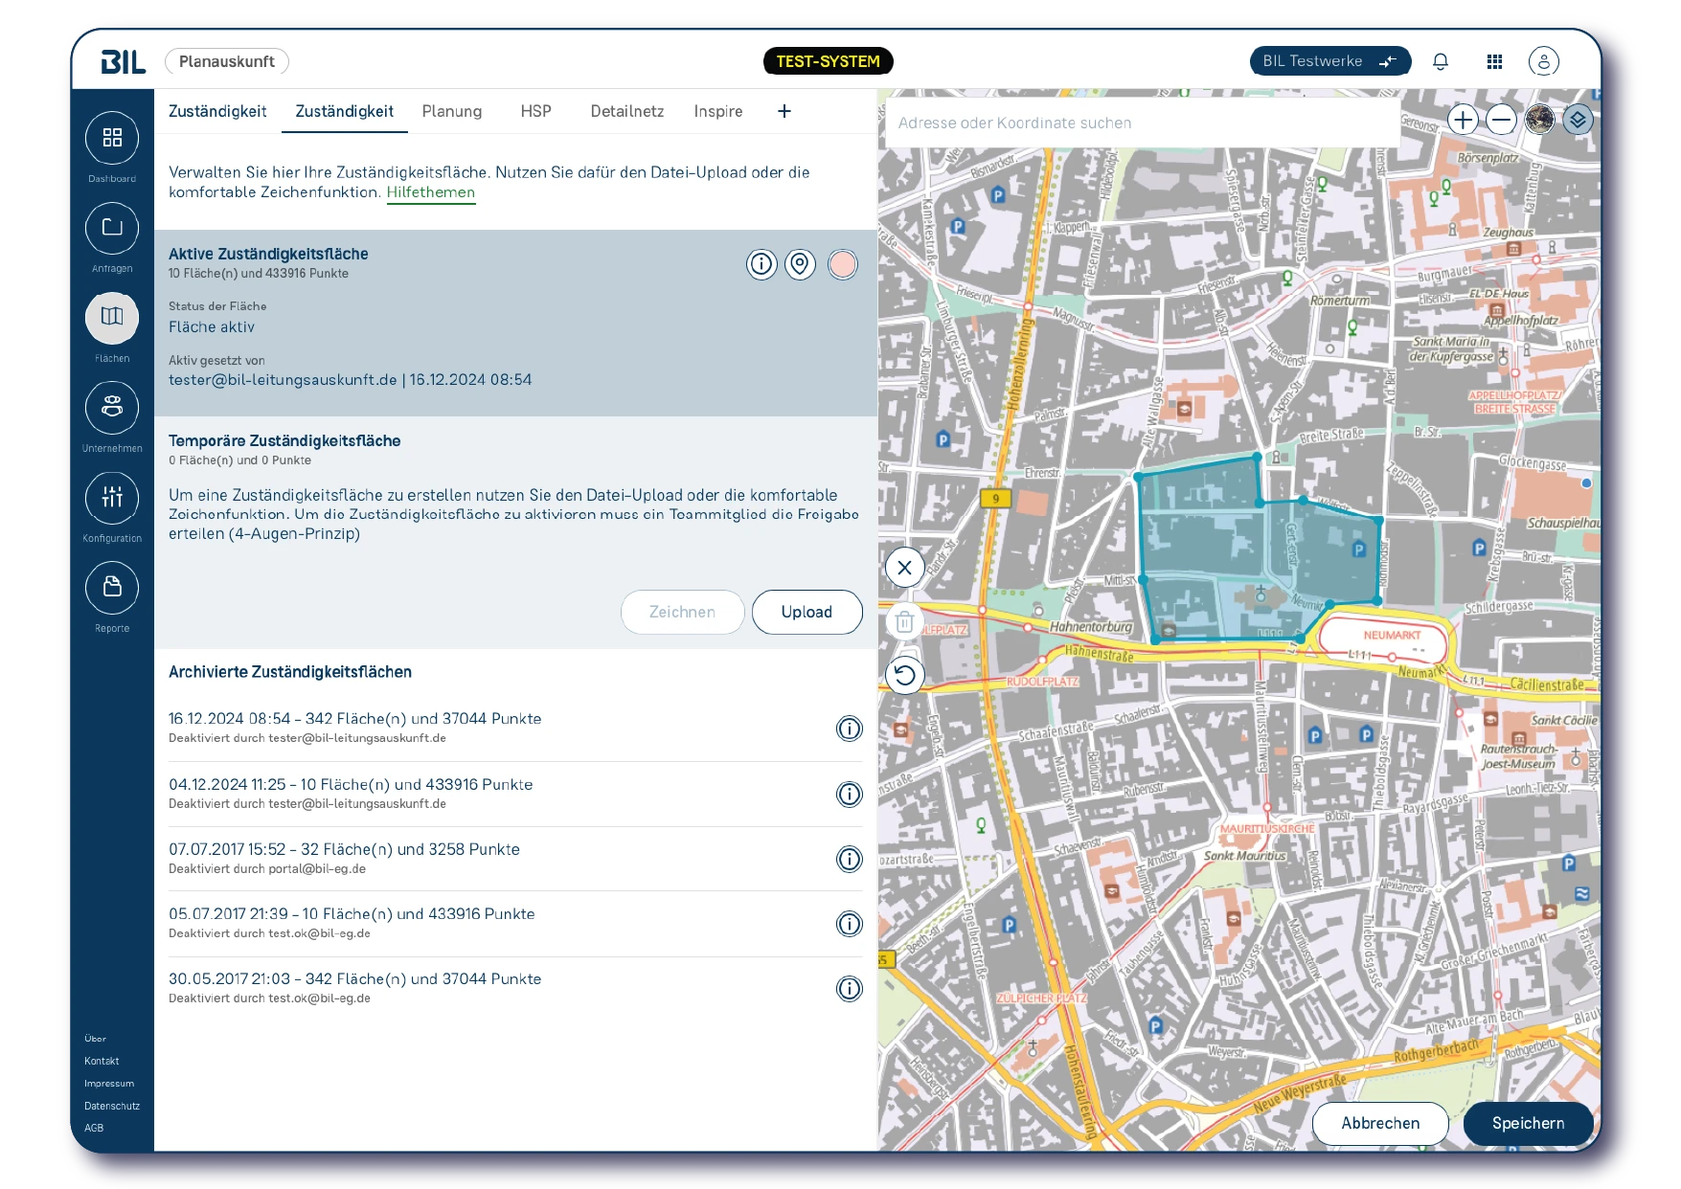The image size is (1681, 1189).
Task: Switch to the Planung tab
Action: click(452, 111)
